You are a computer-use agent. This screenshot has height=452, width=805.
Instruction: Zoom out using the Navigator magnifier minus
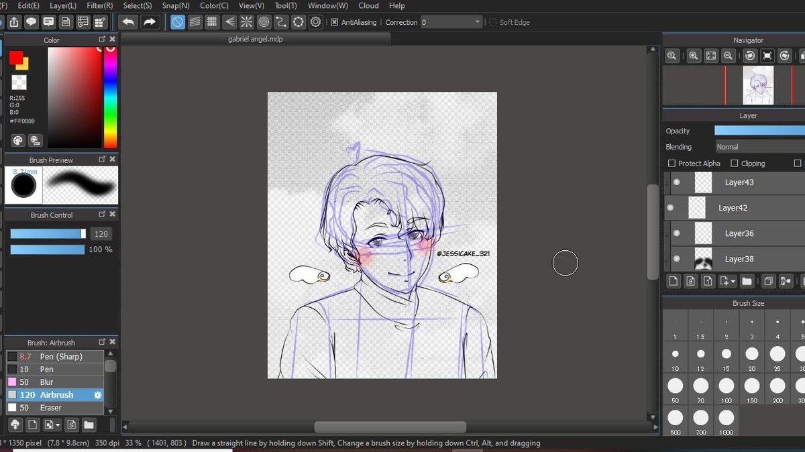[728, 56]
